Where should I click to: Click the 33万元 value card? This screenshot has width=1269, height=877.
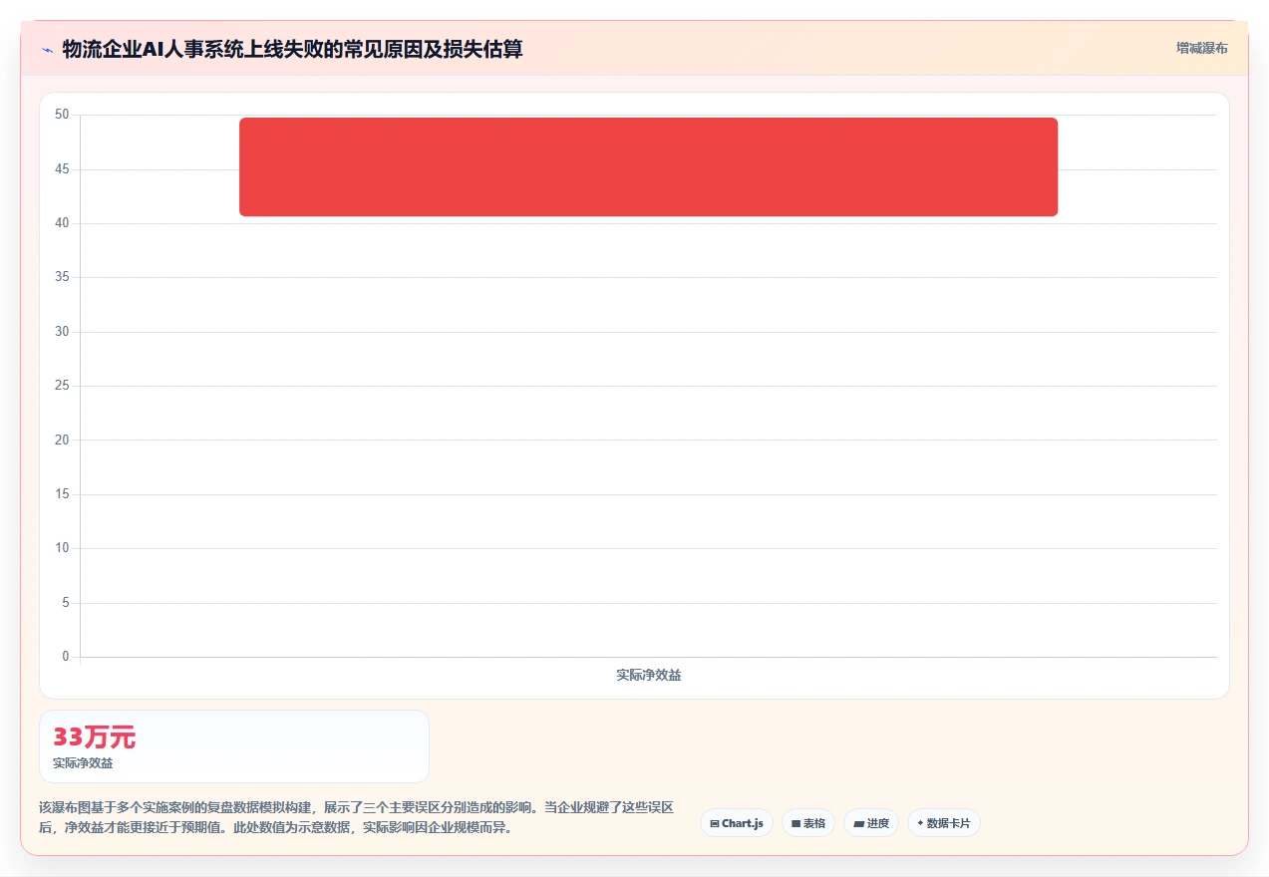234,746
